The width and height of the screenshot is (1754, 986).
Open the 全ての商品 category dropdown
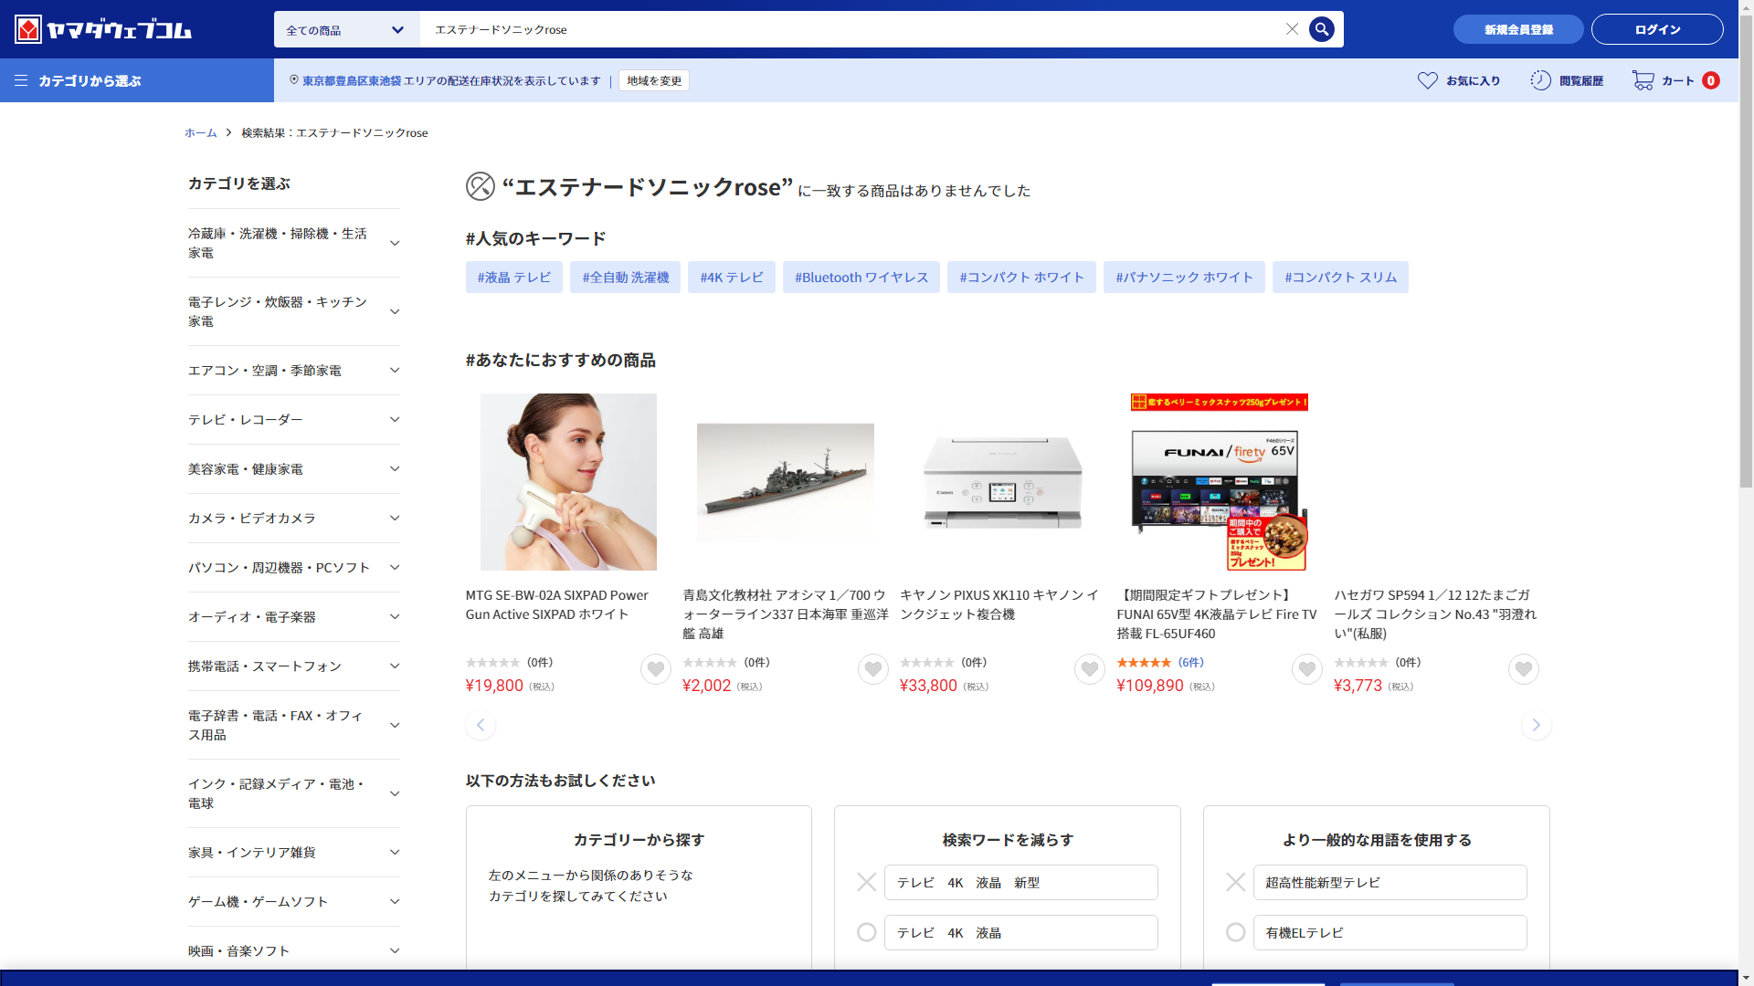tap(345, 29)
